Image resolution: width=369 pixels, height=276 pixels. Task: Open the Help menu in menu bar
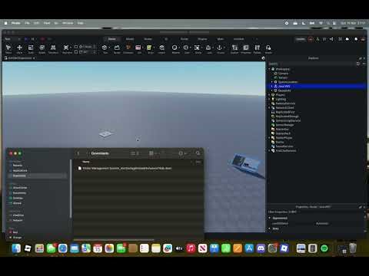coord(81,23)
